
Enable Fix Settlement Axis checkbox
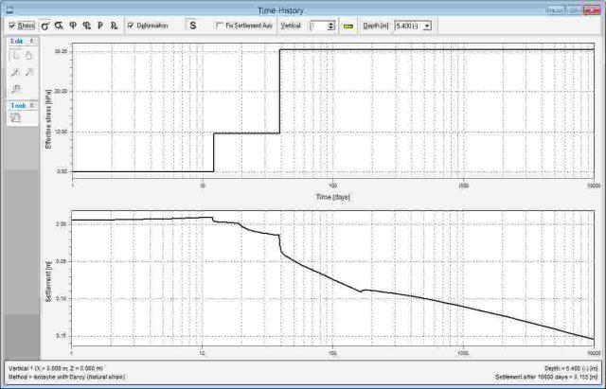pyautogui.click(x=220, y=26)
